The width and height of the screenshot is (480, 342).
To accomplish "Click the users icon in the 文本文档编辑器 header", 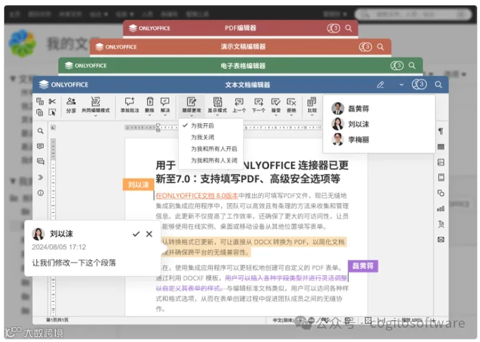I will [419, 85].
